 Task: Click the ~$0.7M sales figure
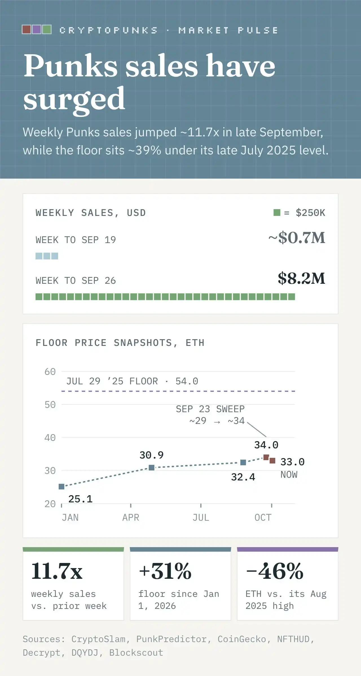point(297,237)
